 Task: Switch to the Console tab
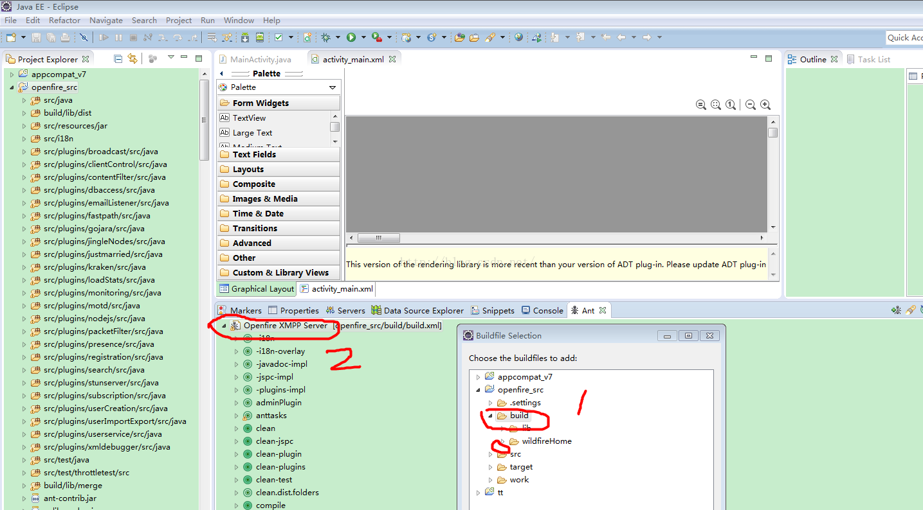[x=542, y=310]
